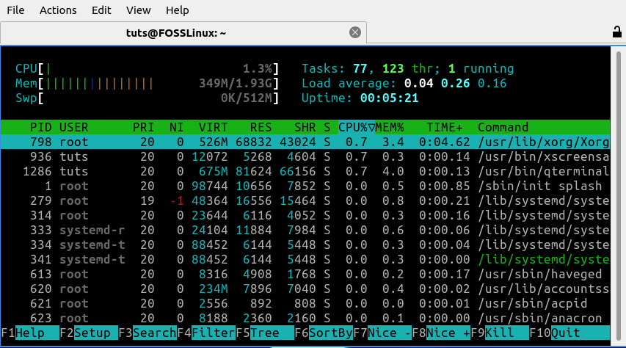The width and height of the screenshot is (626, 348).
Task: Select the /usr/sbin/haveged process row
Action: [305, 274]
